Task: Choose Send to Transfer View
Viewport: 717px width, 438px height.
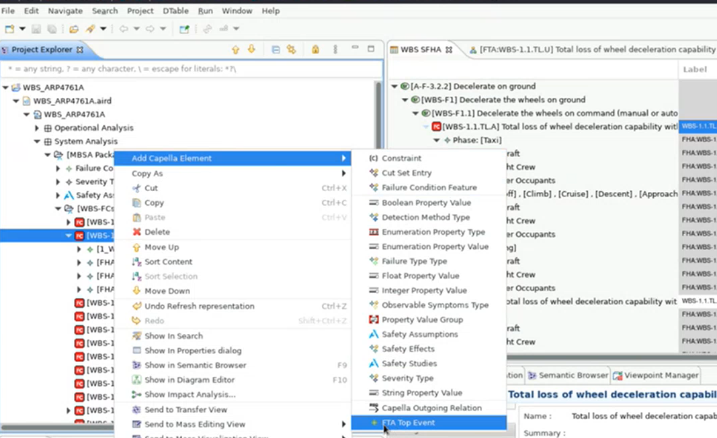Action: [233, 409]
